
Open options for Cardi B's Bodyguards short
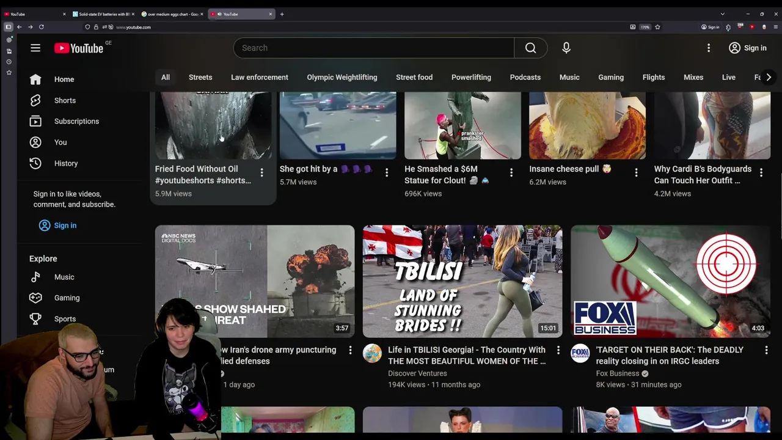(761, 173)
